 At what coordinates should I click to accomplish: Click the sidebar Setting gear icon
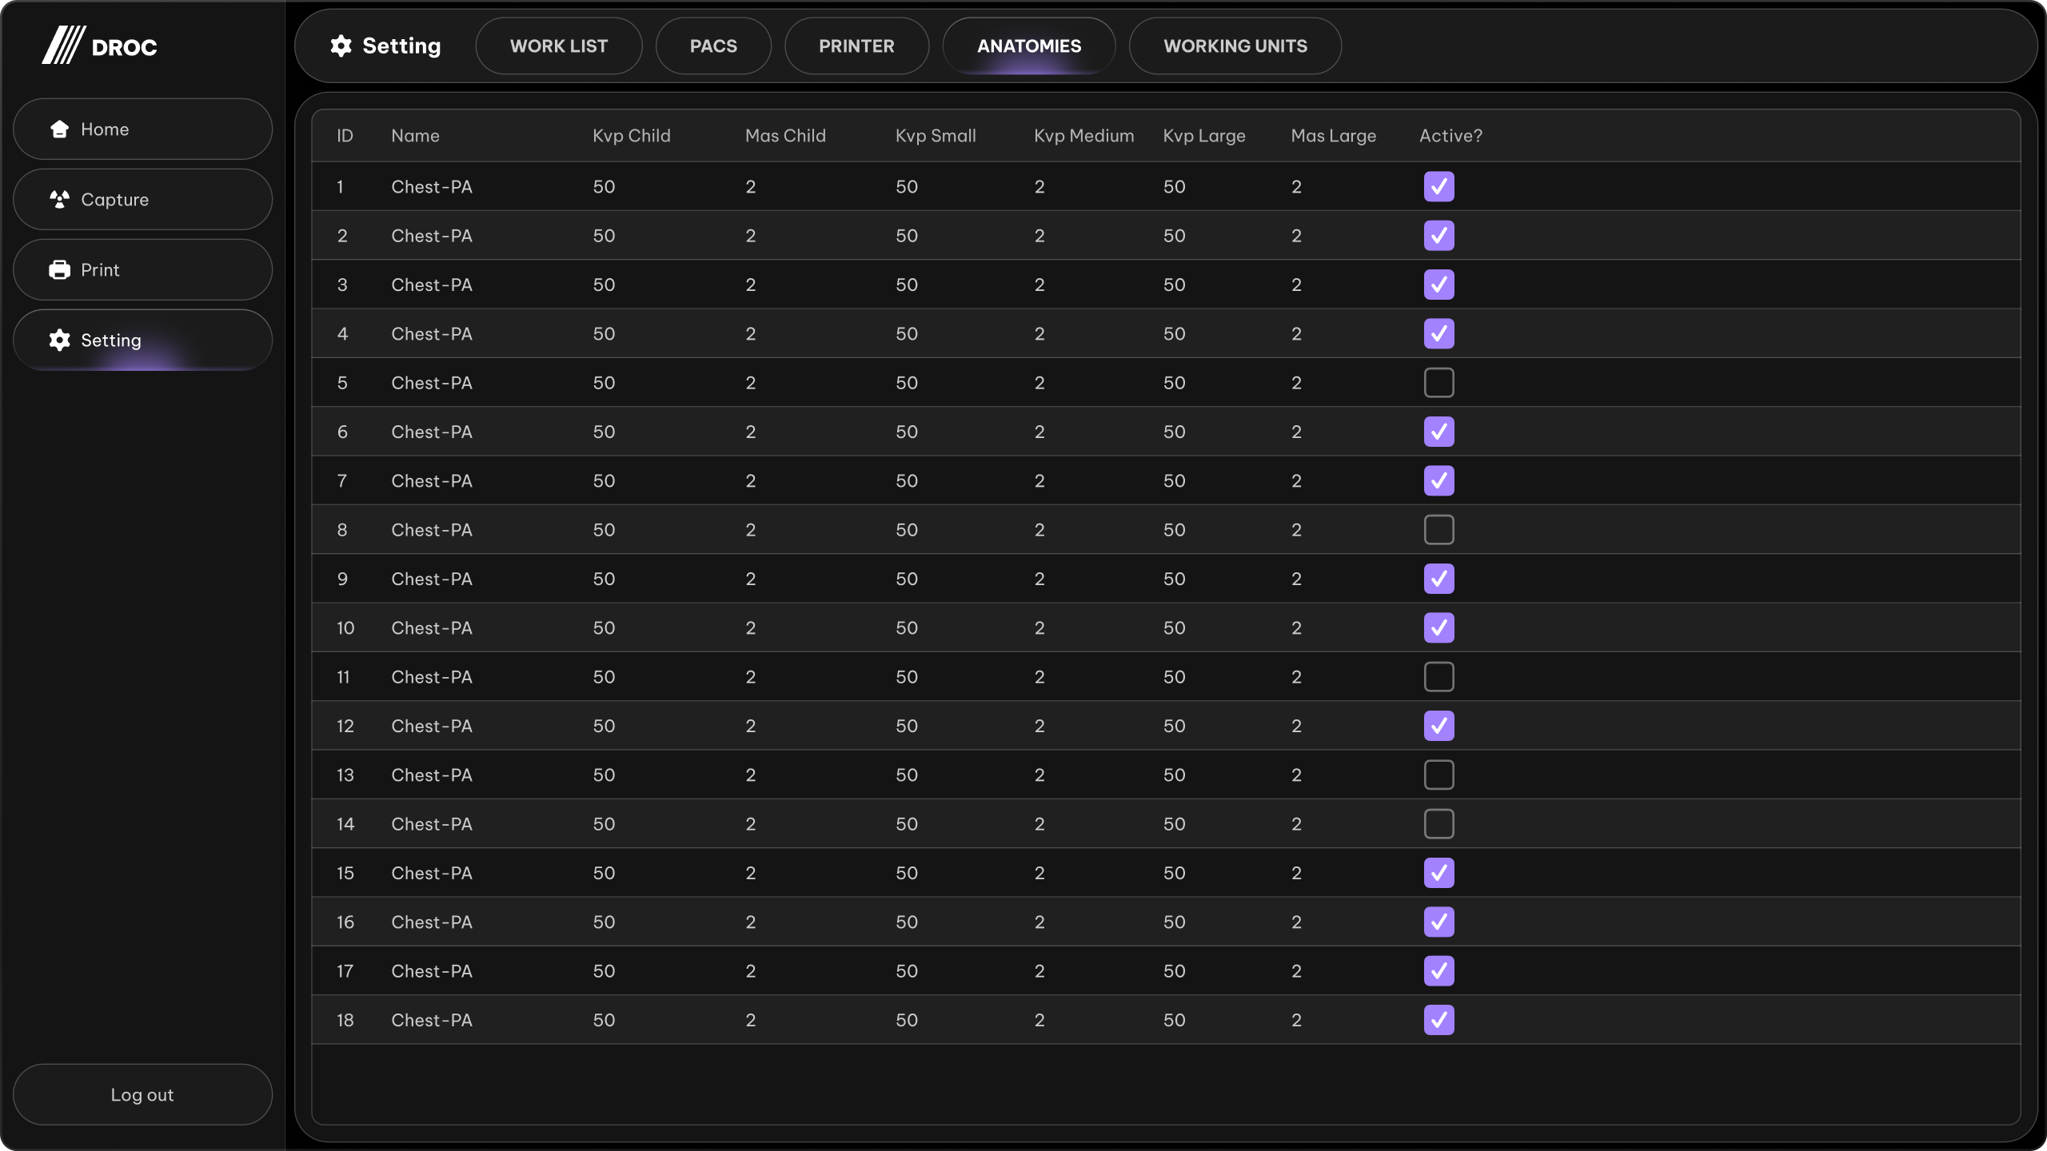tap(59, 341)
